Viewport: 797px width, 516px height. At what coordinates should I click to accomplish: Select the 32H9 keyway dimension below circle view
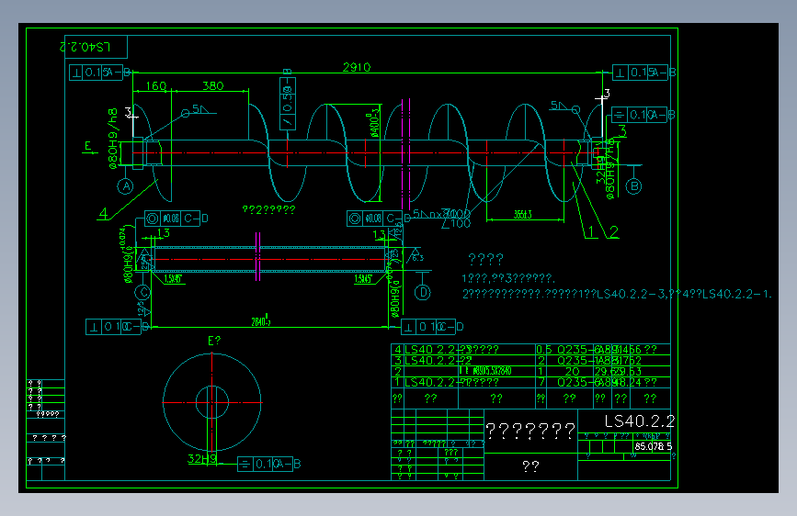tap(202, 459)
